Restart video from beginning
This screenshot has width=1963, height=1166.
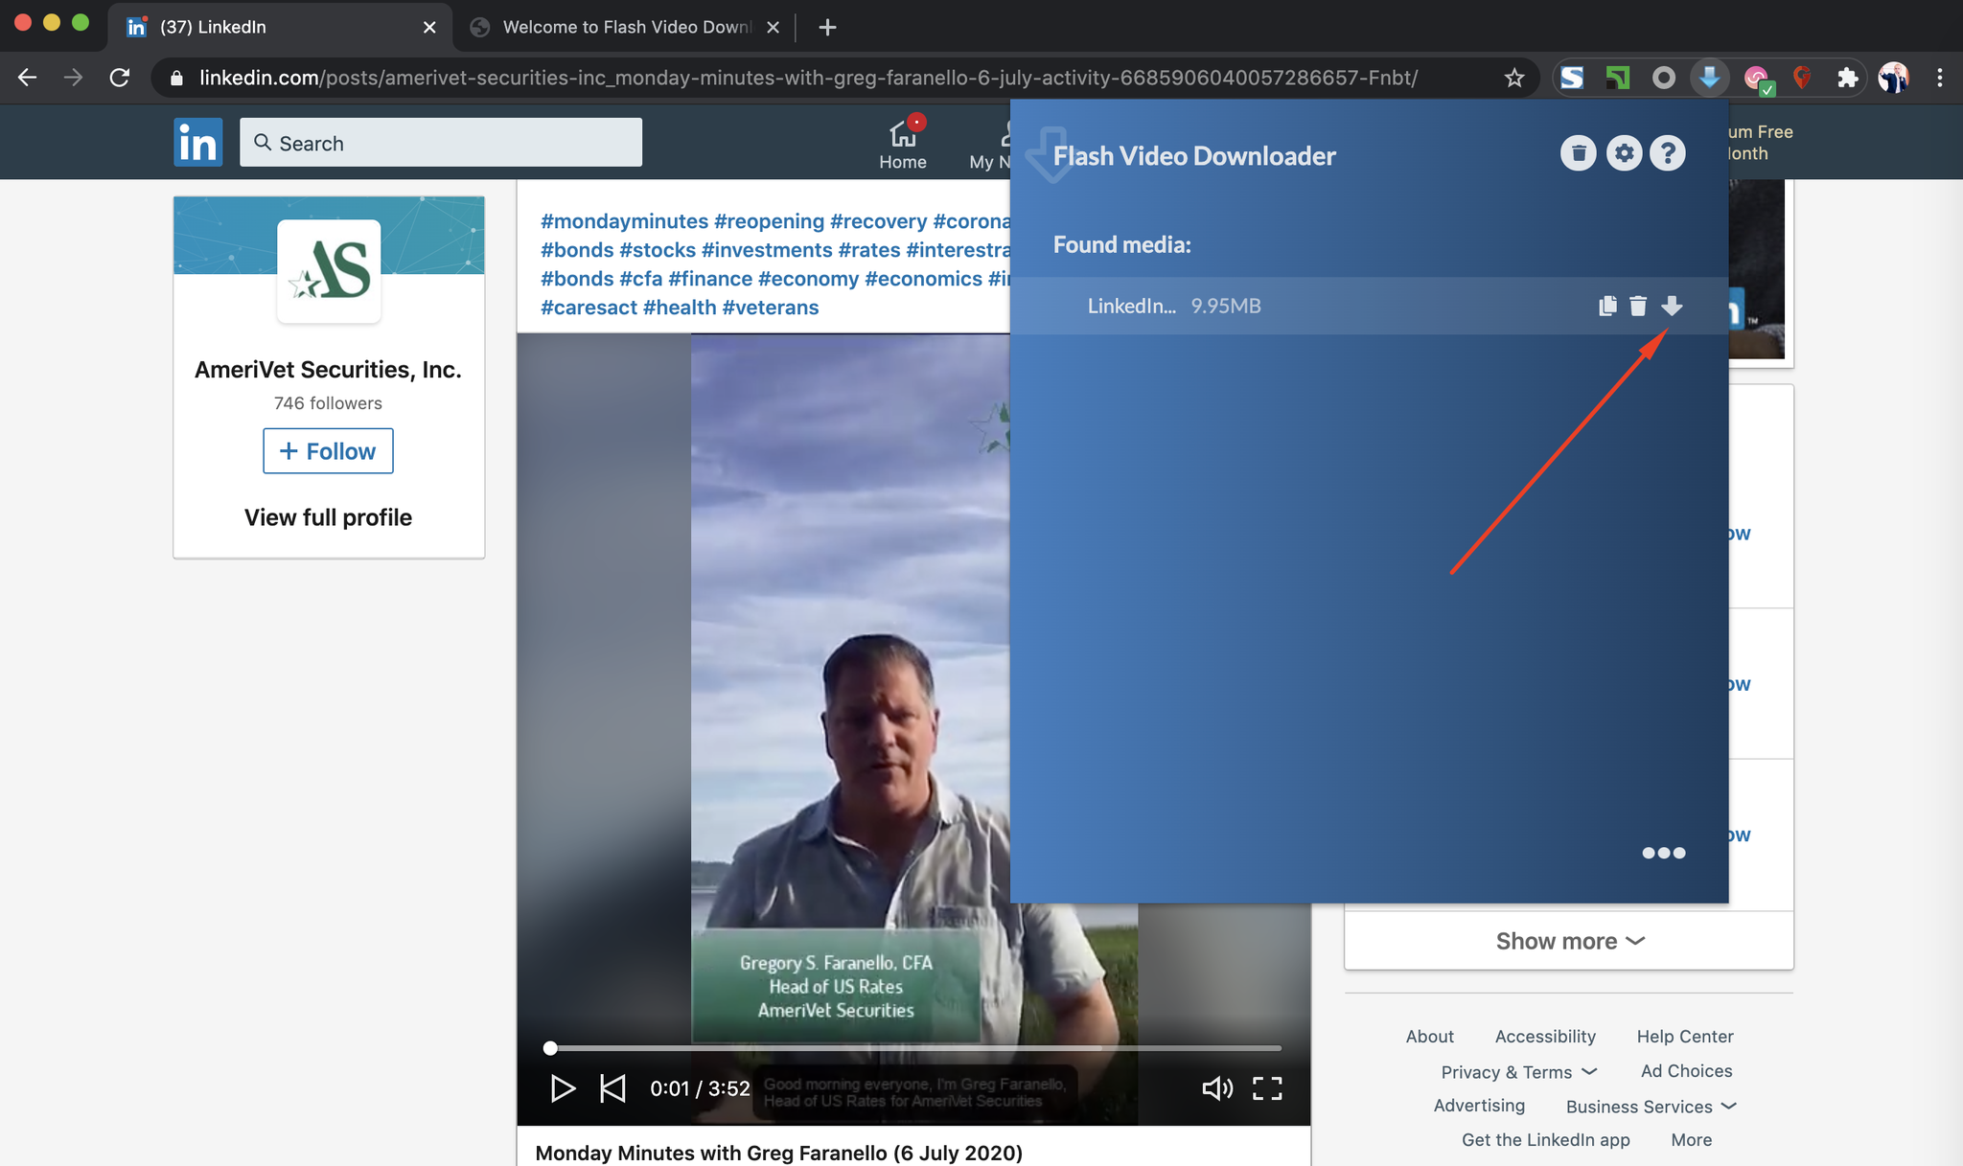(612, 1088)
